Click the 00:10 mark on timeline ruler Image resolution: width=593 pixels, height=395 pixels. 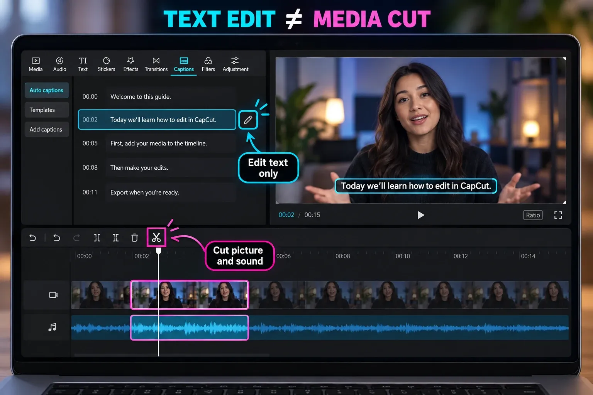point(403,256)
